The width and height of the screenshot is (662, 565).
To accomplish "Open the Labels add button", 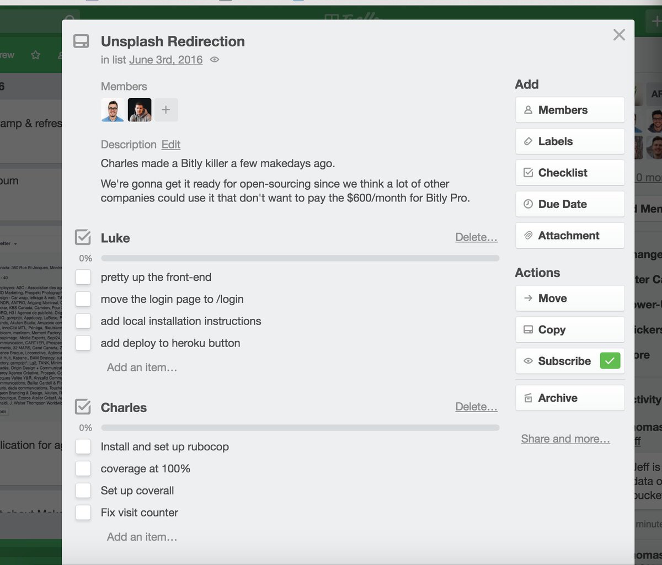I will [x=570, y=141].
